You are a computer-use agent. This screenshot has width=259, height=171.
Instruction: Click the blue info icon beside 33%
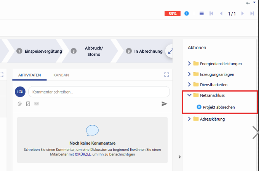point(187,13)
